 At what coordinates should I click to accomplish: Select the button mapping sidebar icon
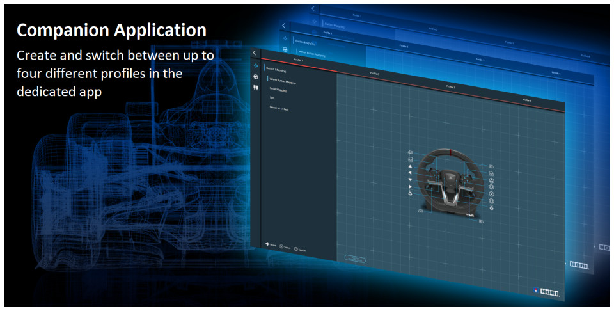(255, 65)
